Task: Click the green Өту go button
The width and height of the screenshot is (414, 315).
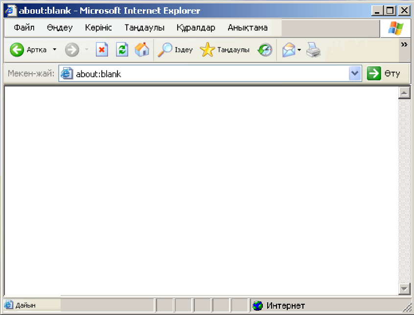Action: 383,73
